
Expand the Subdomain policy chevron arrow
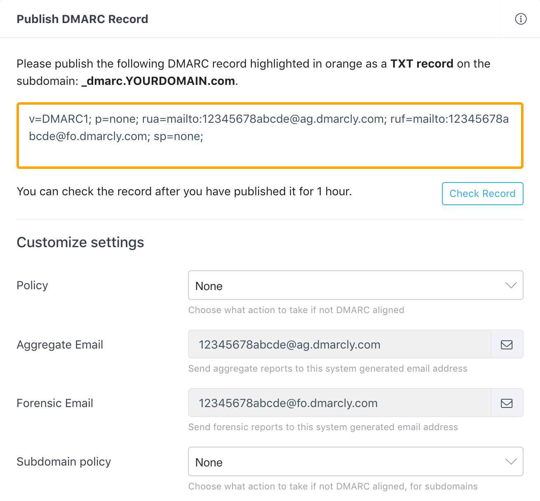coord(512,462)
